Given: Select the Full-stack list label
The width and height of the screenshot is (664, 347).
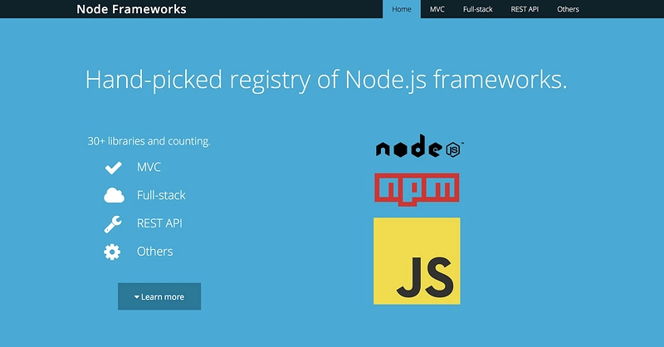Looking at the screenshot, I should [161, 195].
